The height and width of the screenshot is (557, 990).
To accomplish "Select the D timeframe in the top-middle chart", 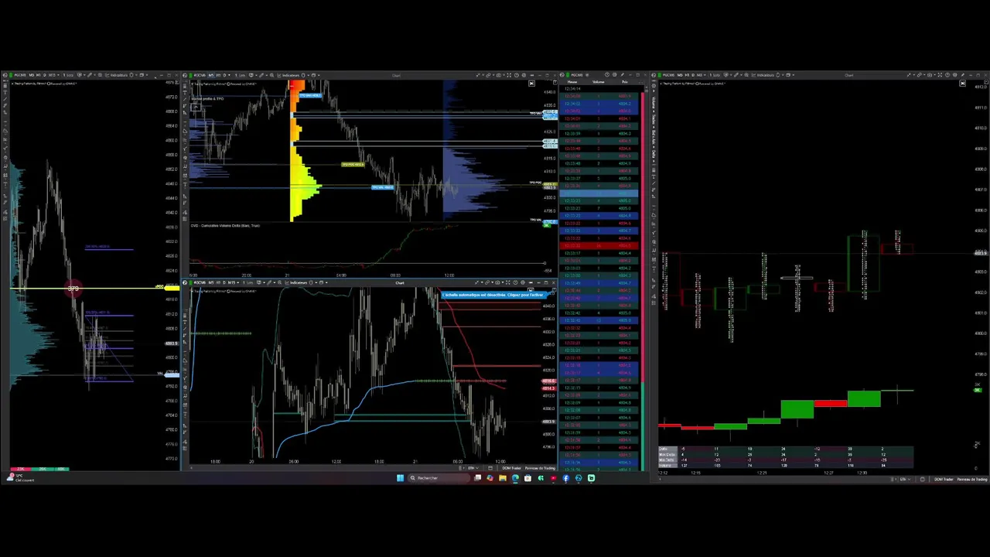I will tap(223, 75).
